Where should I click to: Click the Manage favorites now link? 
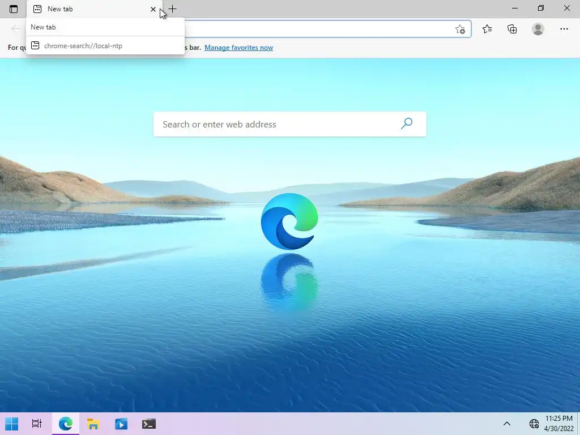coord(238,48)
